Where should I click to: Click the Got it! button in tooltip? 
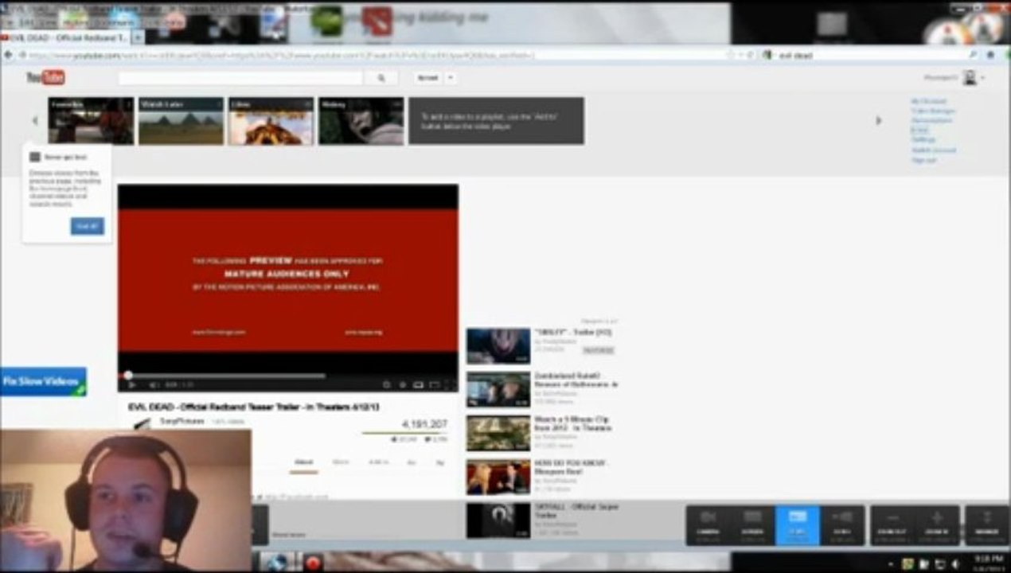point(87,226)
